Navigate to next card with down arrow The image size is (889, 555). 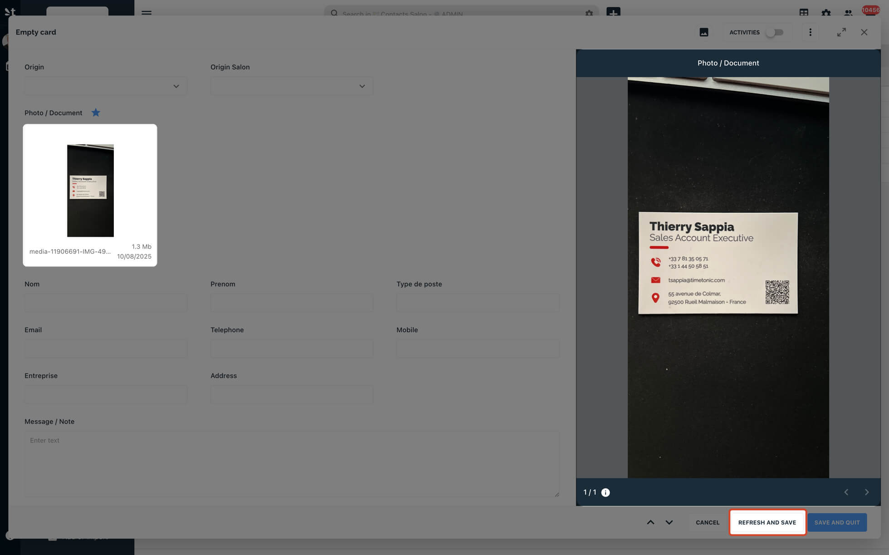(x=669, y=522)
